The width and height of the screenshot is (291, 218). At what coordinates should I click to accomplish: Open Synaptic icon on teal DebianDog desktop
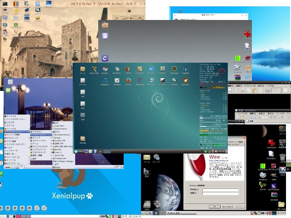pos(105,69)
